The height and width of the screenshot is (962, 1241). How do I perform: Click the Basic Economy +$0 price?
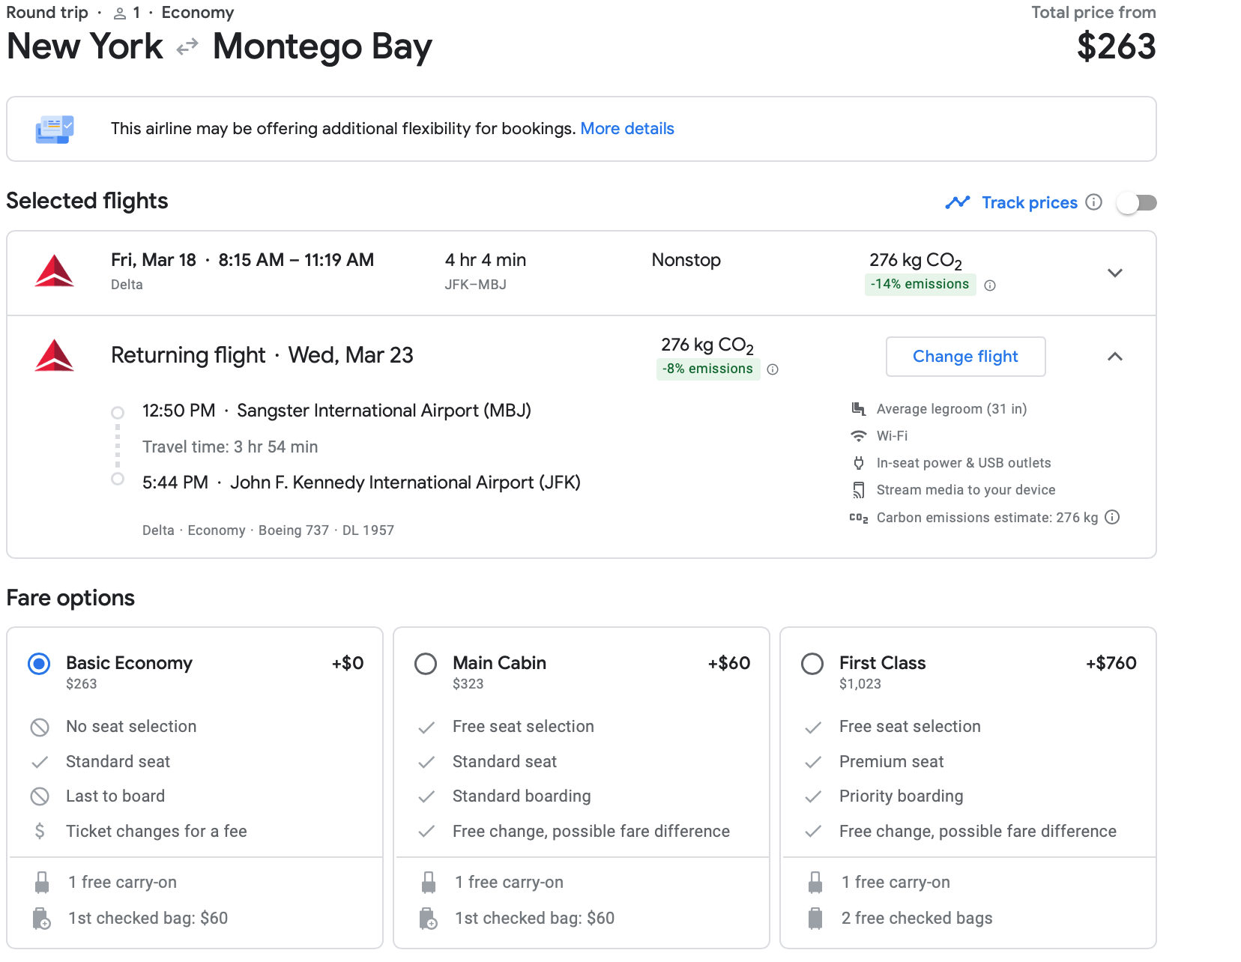click(348, 663)
